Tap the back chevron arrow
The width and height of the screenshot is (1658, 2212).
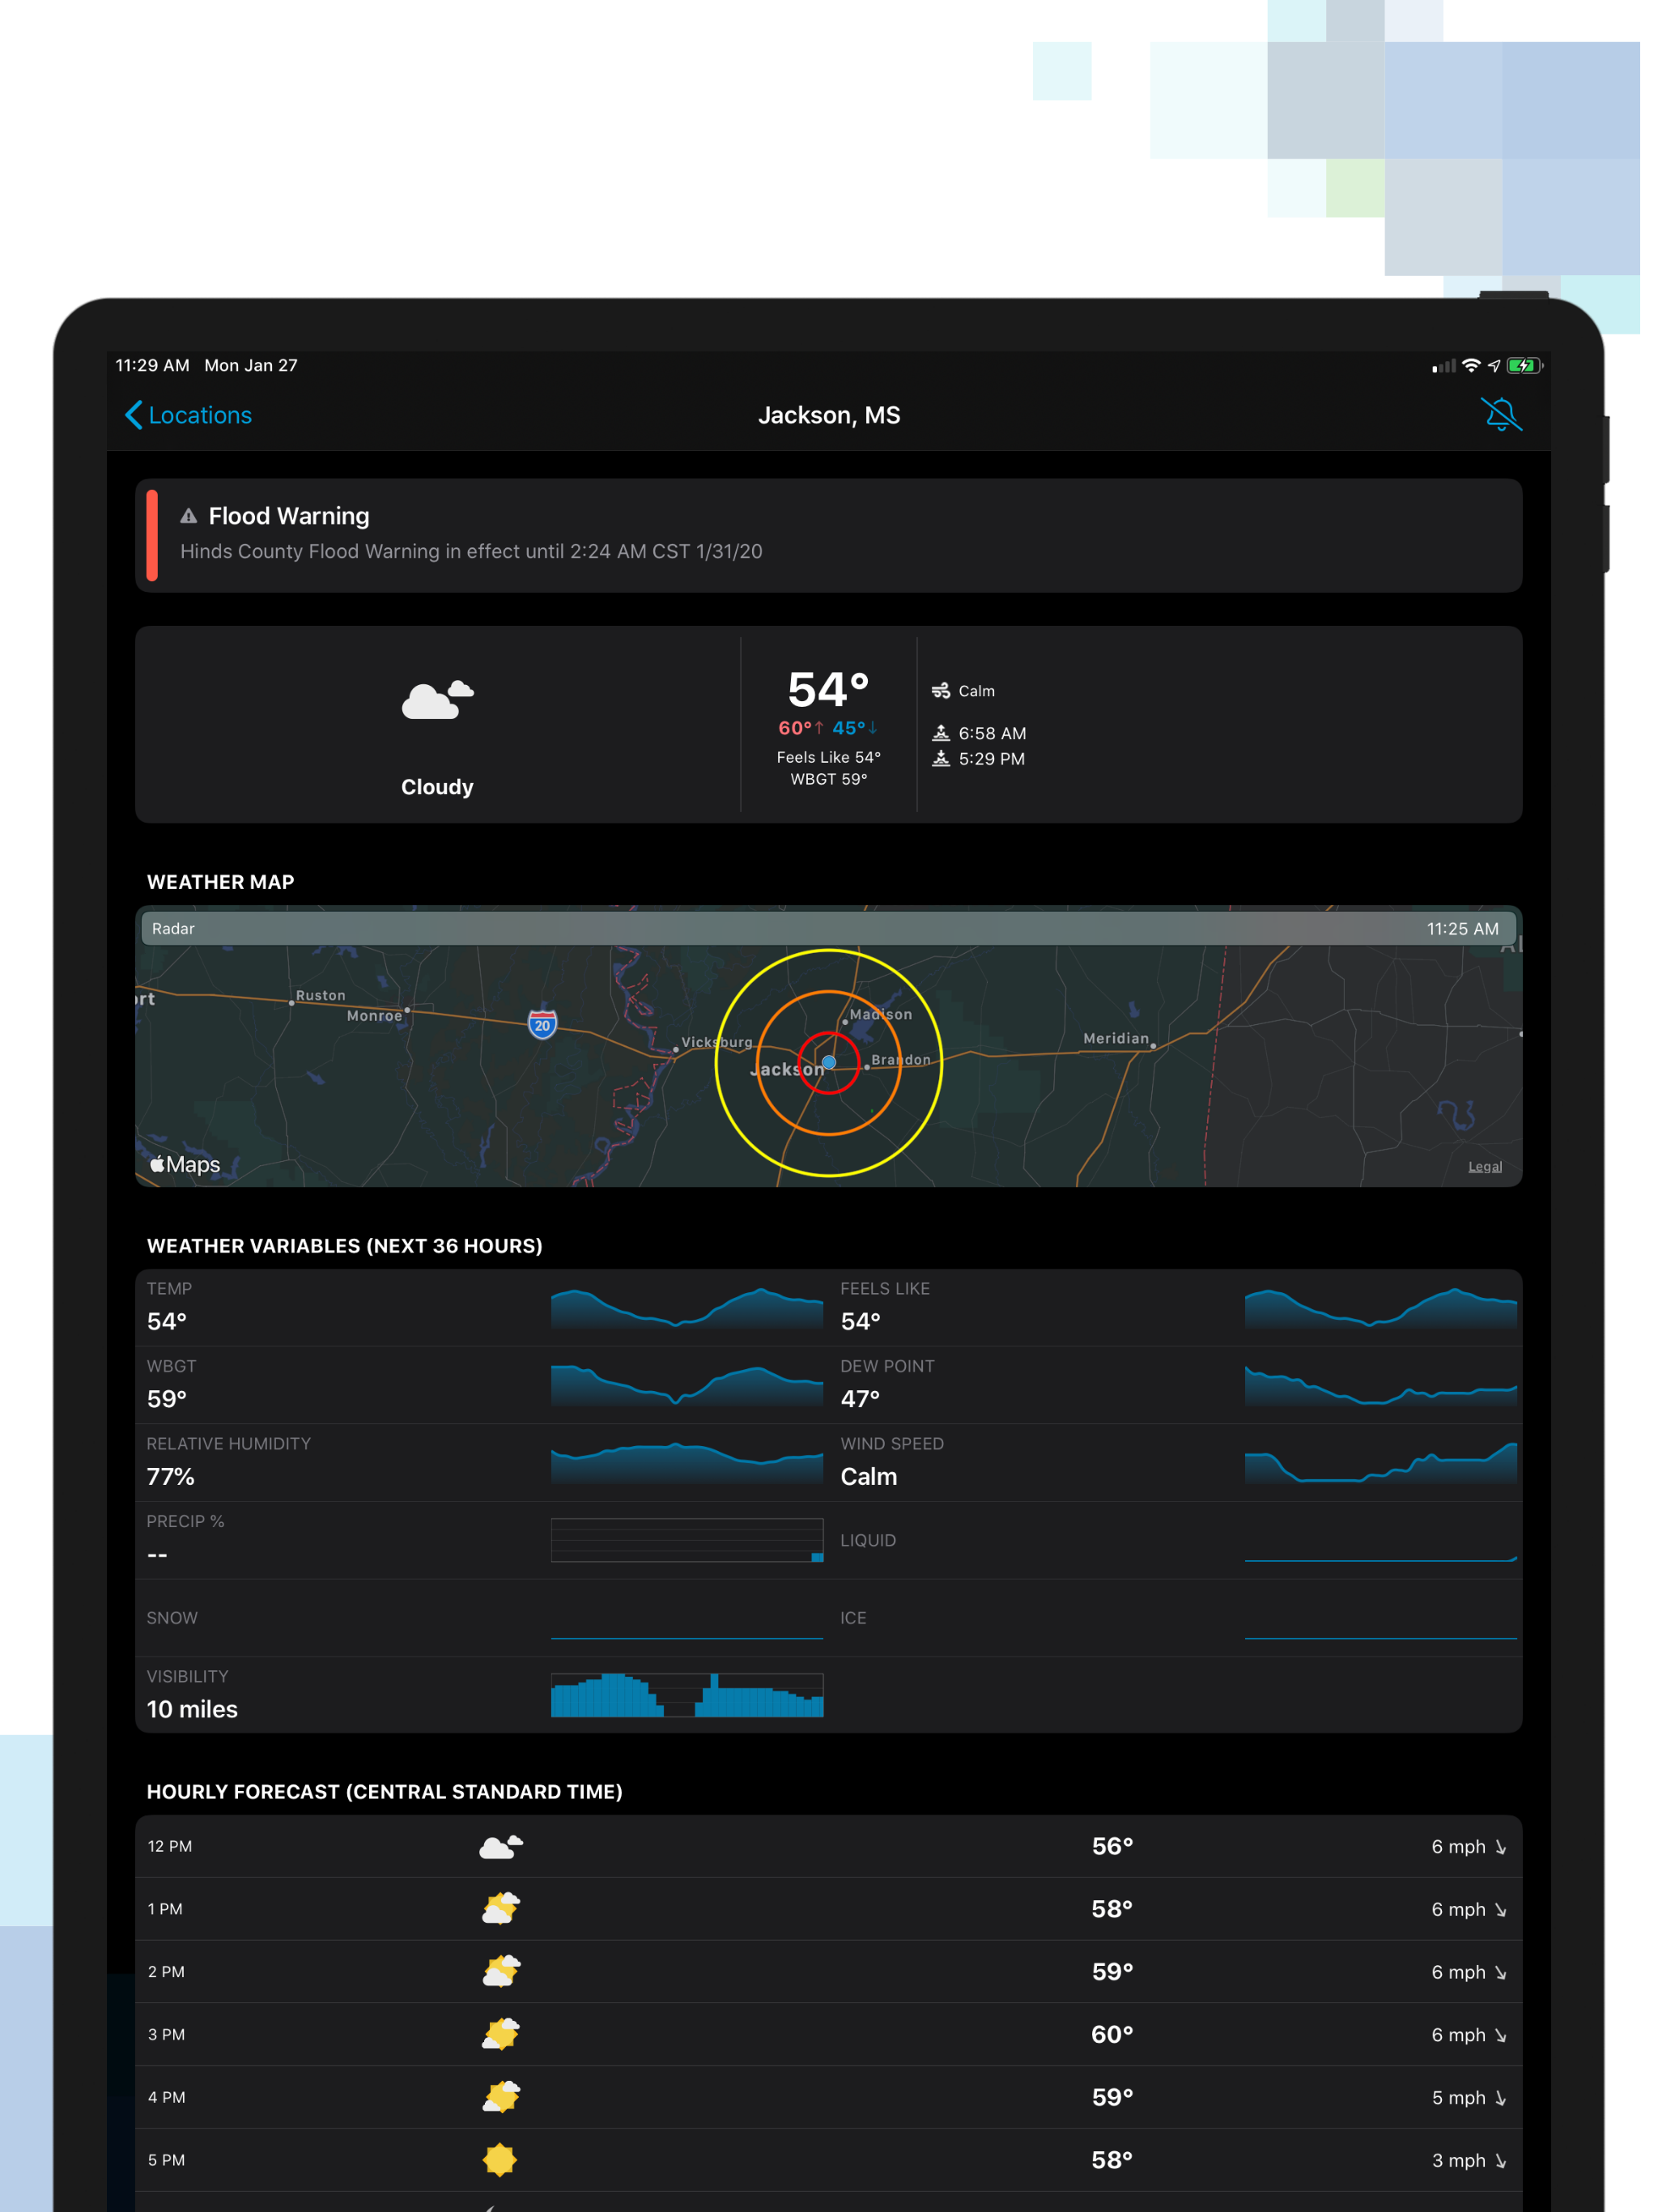133,415
